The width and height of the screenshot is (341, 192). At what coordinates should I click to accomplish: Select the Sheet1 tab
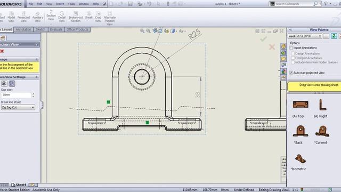point(19,185)
